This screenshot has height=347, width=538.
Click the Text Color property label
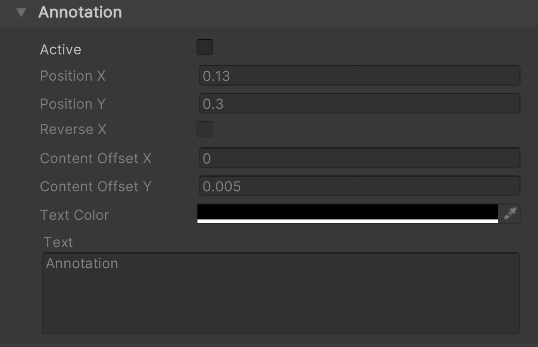(75, 215)
